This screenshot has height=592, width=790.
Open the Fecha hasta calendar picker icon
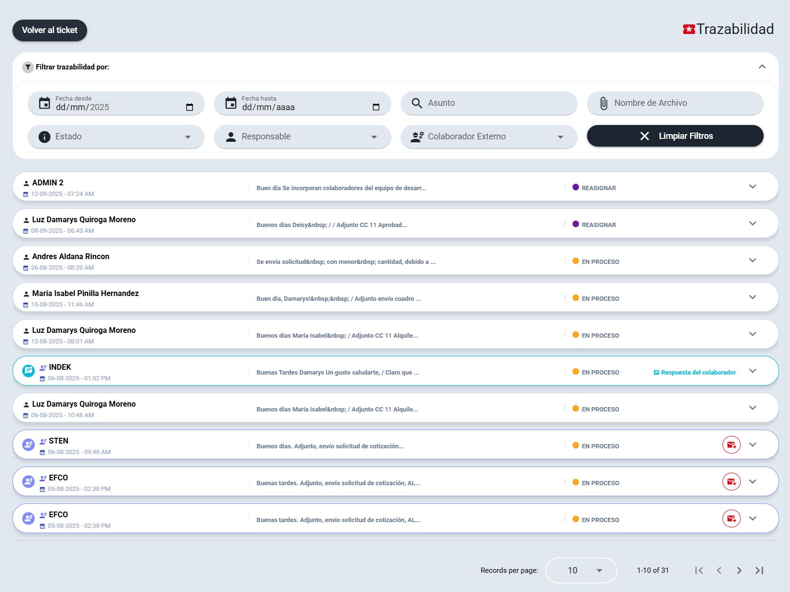[x=376, y=107]
